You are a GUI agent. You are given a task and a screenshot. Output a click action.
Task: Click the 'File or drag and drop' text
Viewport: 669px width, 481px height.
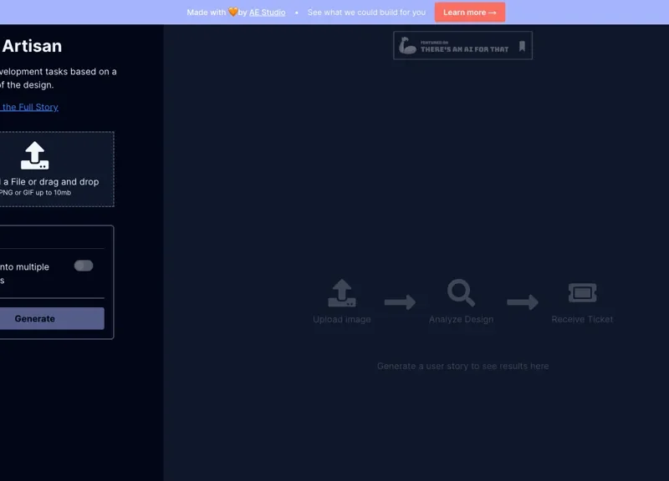(x=50, y=181)
